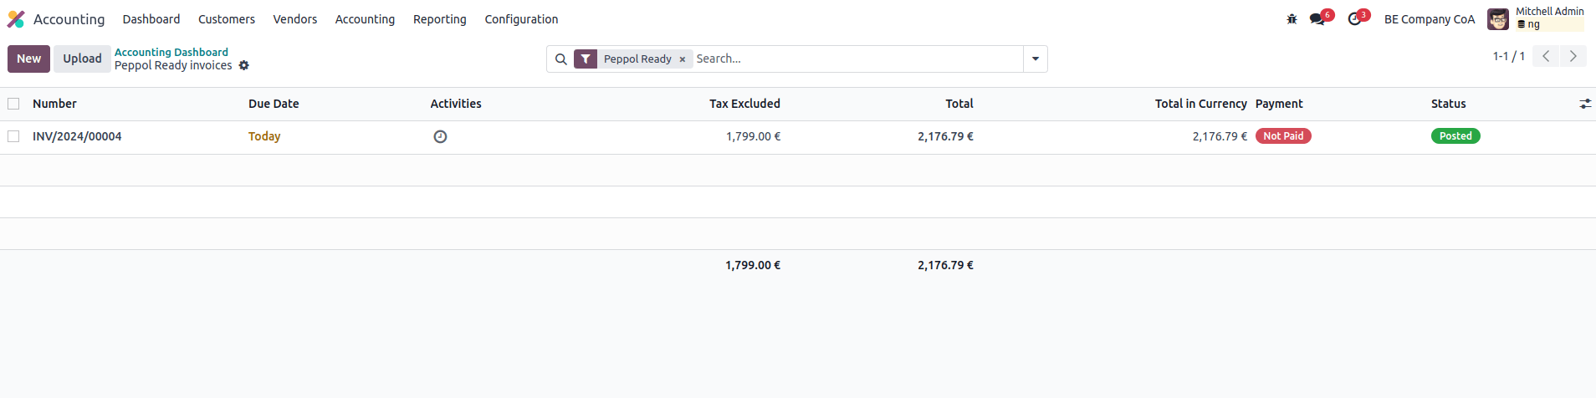Open the activities clock icon in navbar

[x=1354, y=19]
